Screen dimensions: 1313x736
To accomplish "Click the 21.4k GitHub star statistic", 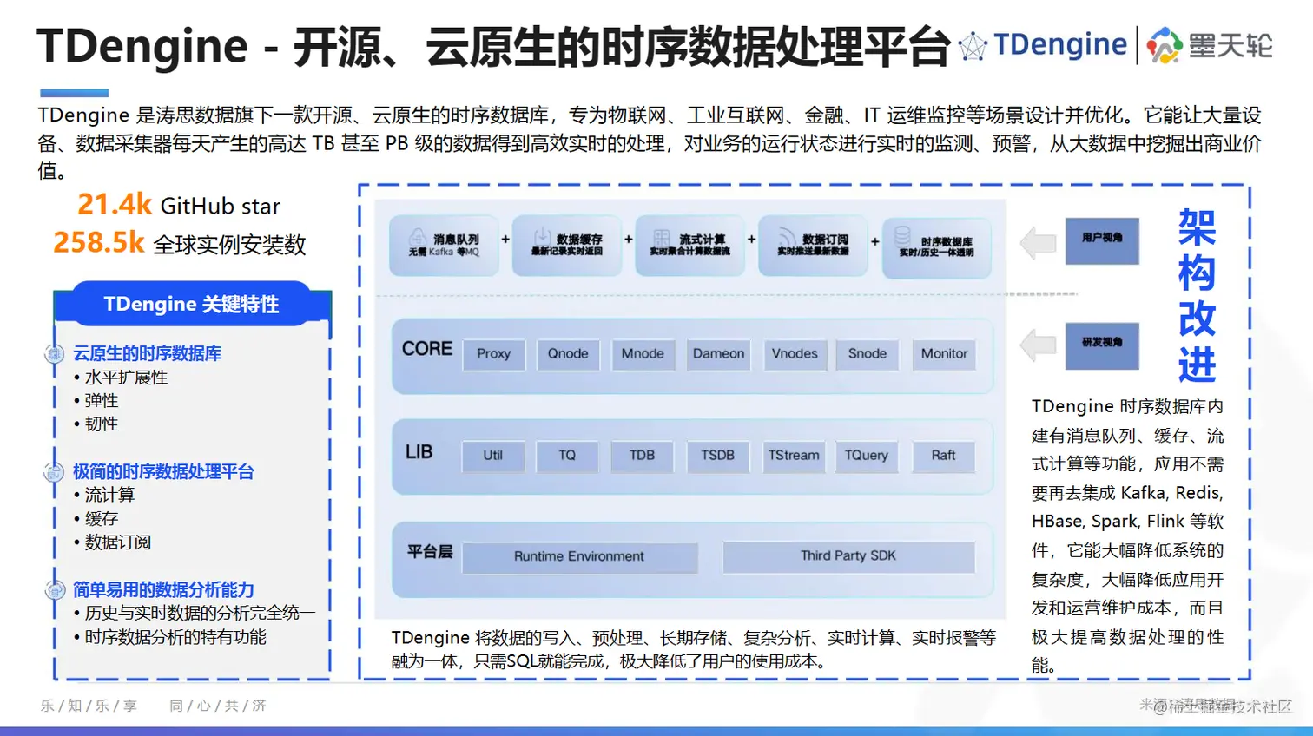I will pos(179,205).
